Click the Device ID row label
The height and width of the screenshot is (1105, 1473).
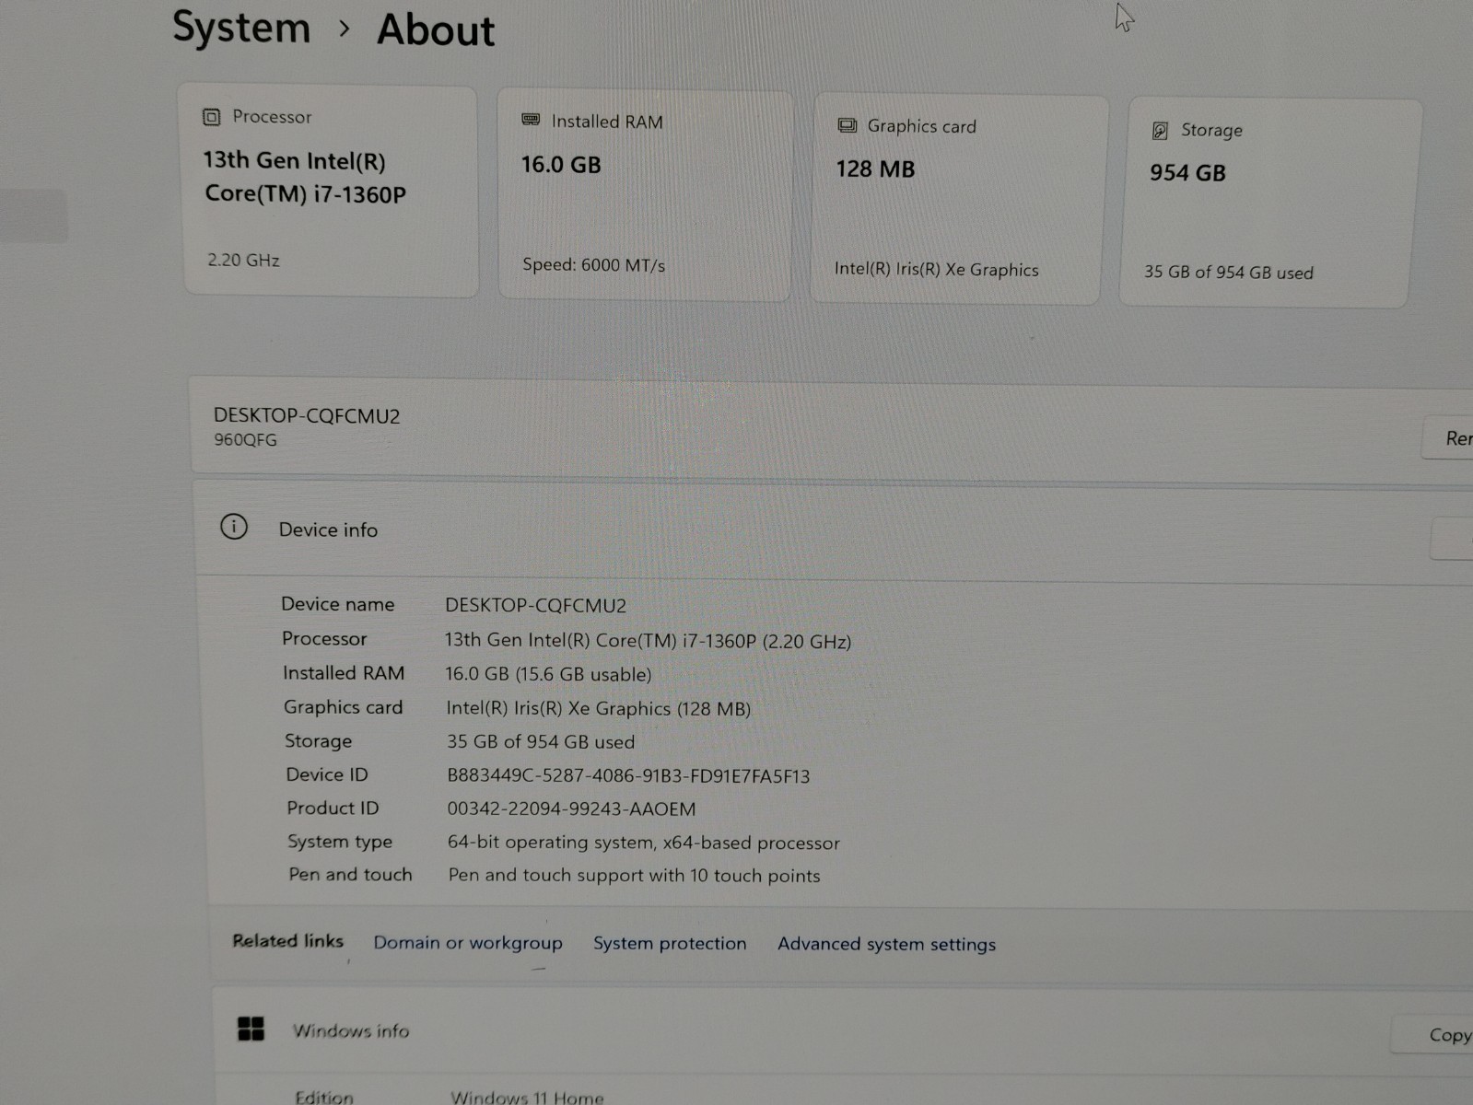point(327,774)
